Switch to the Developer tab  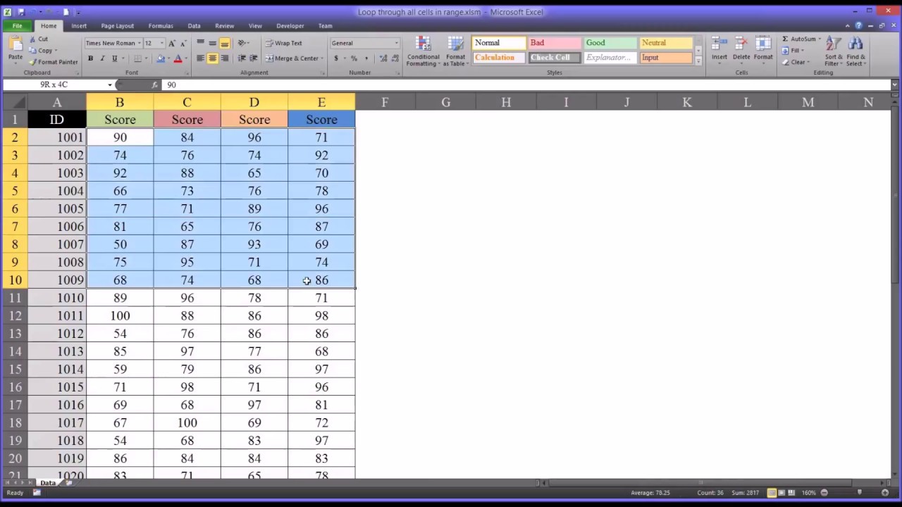(290, 26)
